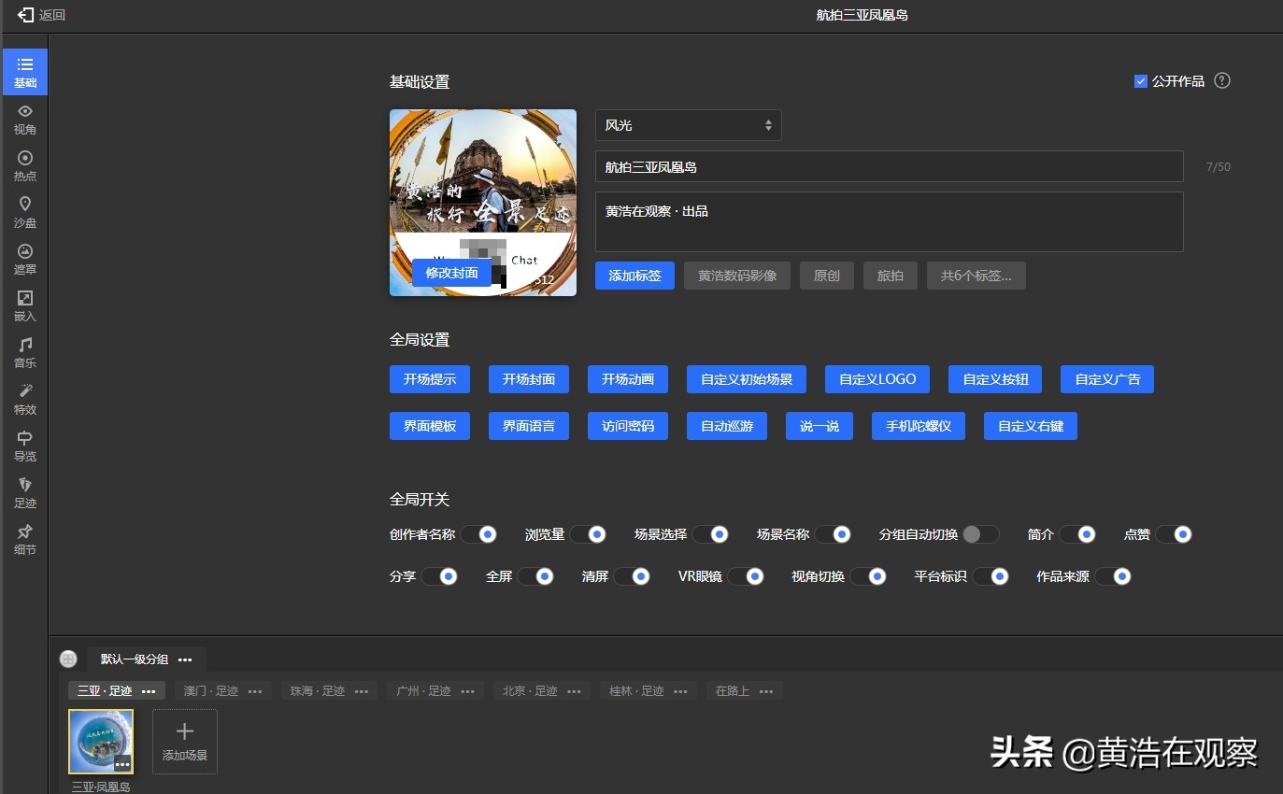Select the 三亚·凤凰岛 scene thumbnail
Image resolution: width=1283 pixels, height=794 pixels.
100,741
